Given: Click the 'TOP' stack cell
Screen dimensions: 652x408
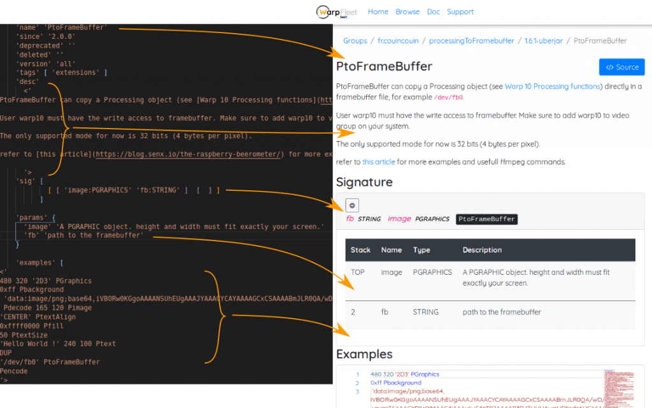Looking at the screenshot, I should click(x=358, y=272).
